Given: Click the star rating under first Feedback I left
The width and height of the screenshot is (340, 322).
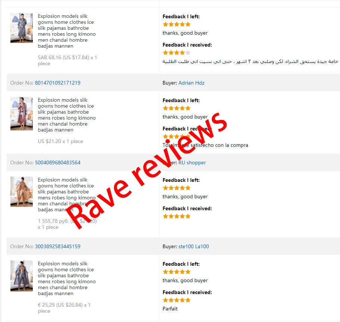Looking at the screenshot, I should click(177, 24).
